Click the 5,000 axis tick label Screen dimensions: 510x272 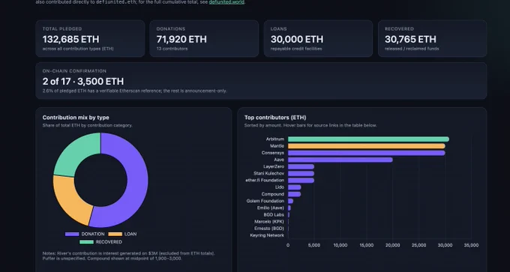[x=313, y=245]
